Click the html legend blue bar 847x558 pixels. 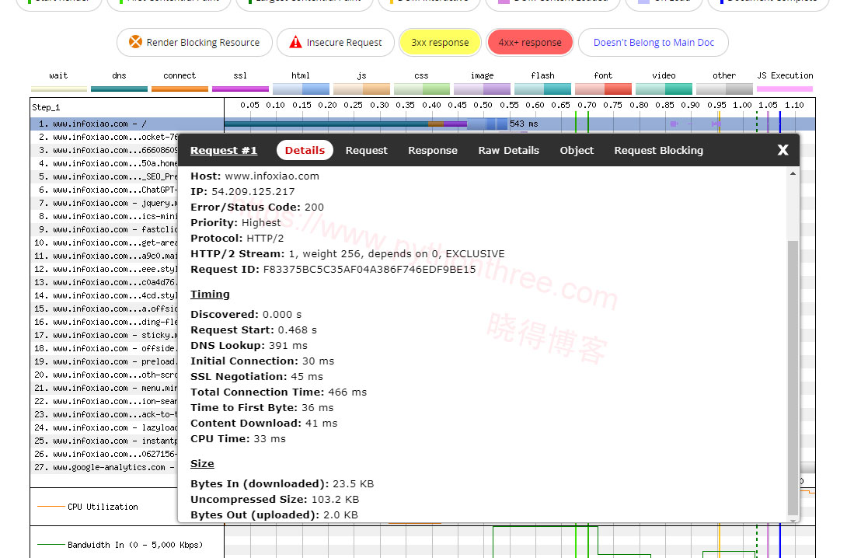(x=301, y=89)
